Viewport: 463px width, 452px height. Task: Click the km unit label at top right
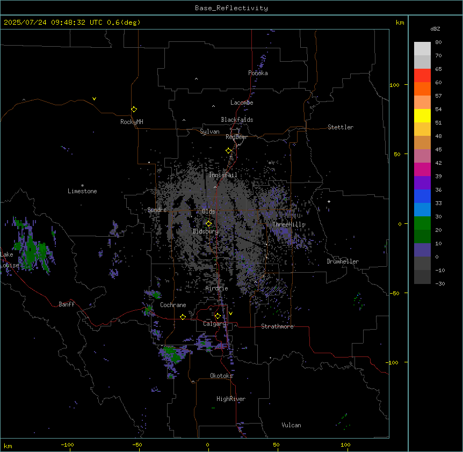pos(400,23)
